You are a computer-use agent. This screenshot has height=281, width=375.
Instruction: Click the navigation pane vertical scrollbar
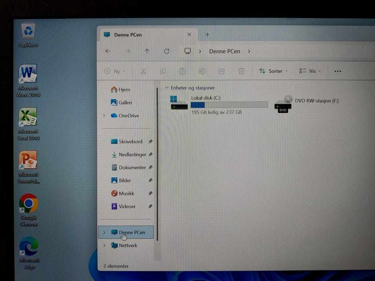point(157,164)
